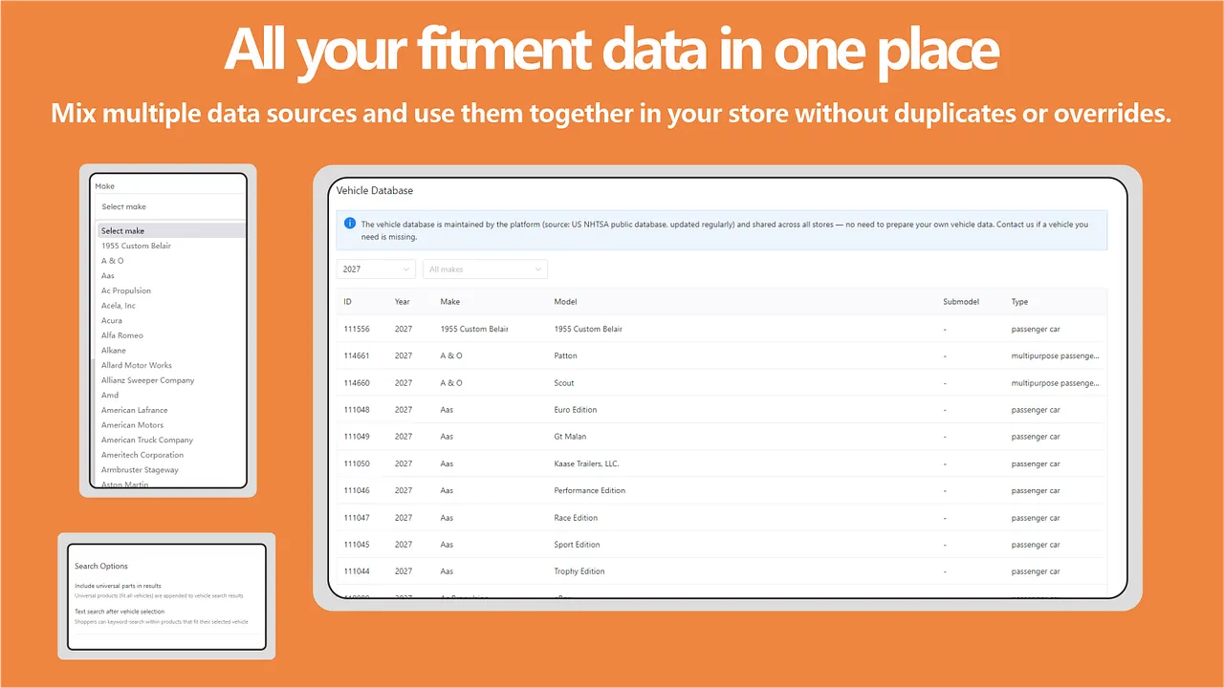Click the Scout model cell
This screenshot has width=1224, height=688.
pos(564,383)
